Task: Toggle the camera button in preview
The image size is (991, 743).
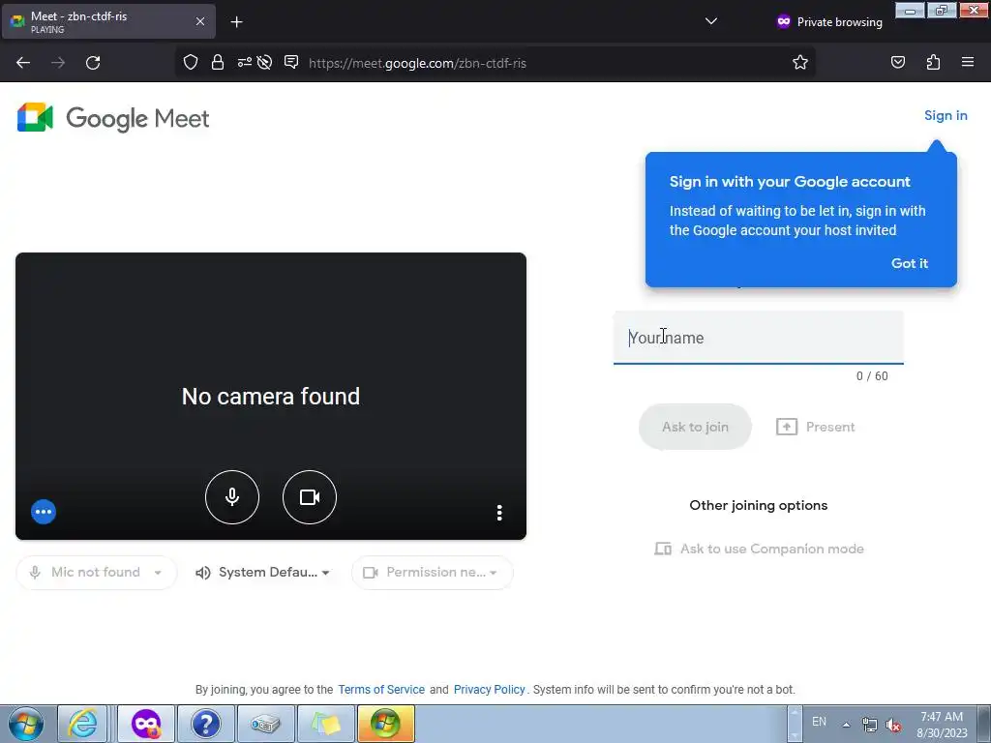Action: tap(310, 497)
